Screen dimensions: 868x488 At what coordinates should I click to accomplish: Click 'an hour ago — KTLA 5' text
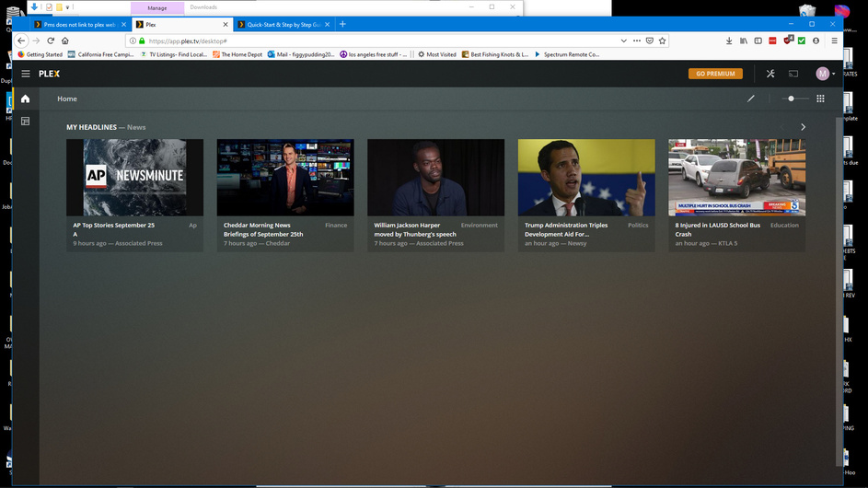click(x=706, y=243)
